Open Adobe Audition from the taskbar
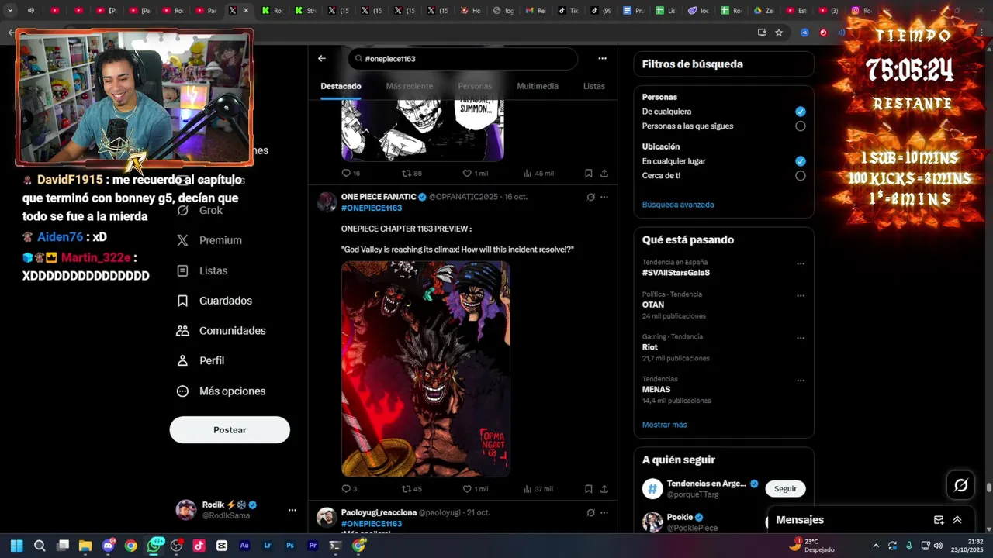The height and width of the screenshot is (558, 993). pyautogui.click(x=244, y=546)
